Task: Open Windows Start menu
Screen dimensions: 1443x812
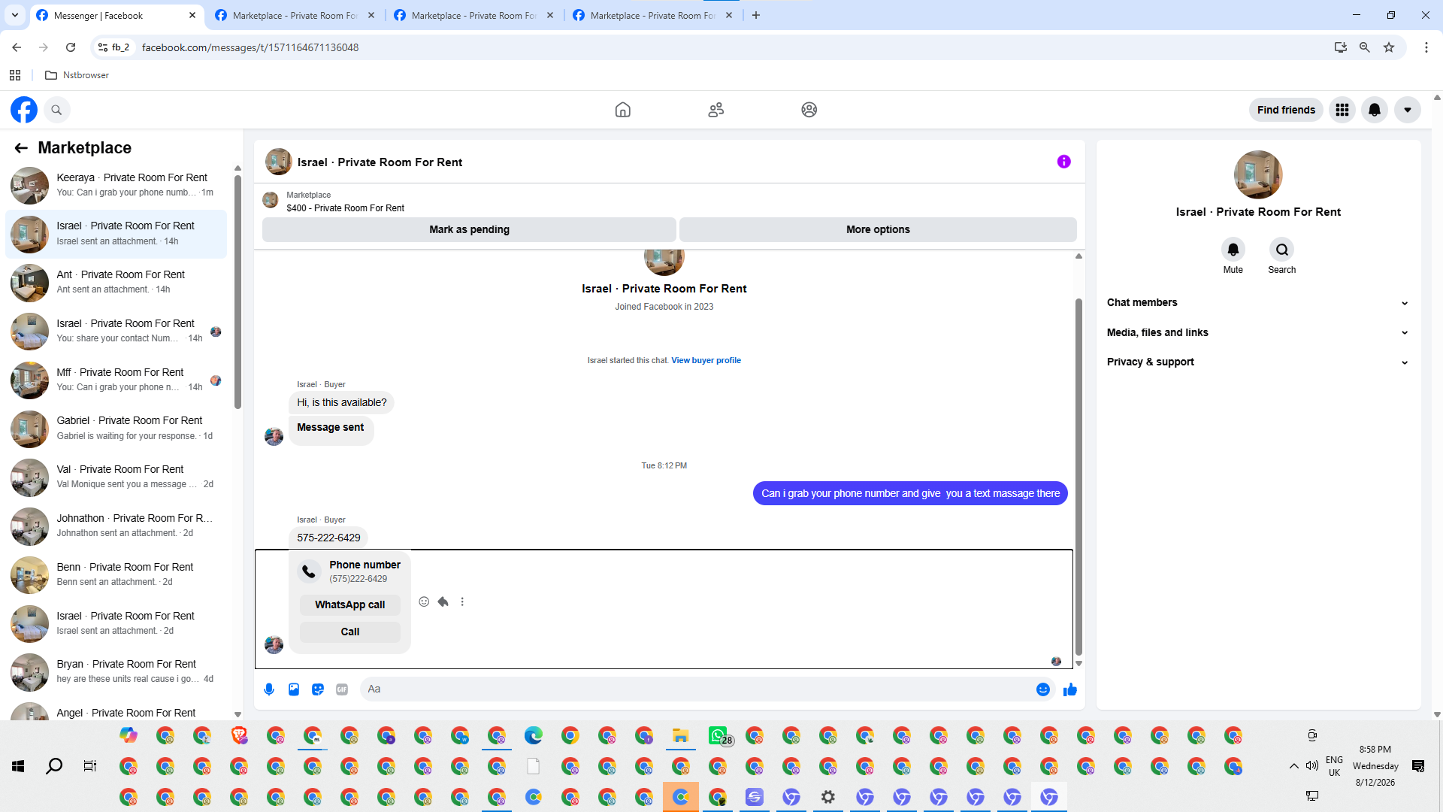Action: coord(18,766)
